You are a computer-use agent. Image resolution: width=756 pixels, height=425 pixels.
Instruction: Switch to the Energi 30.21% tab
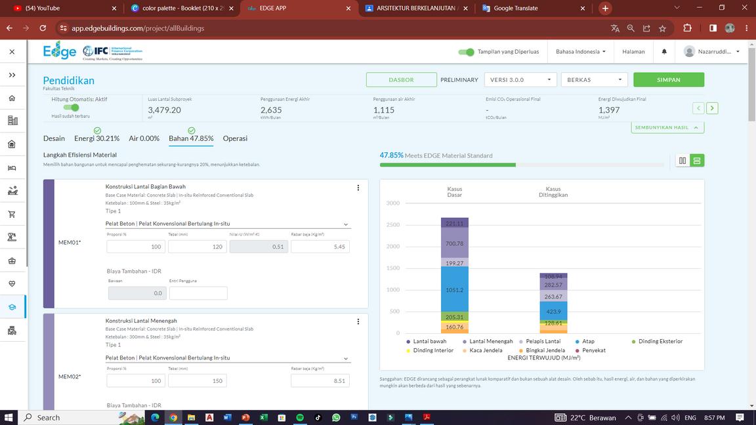[x=96, y=138]
